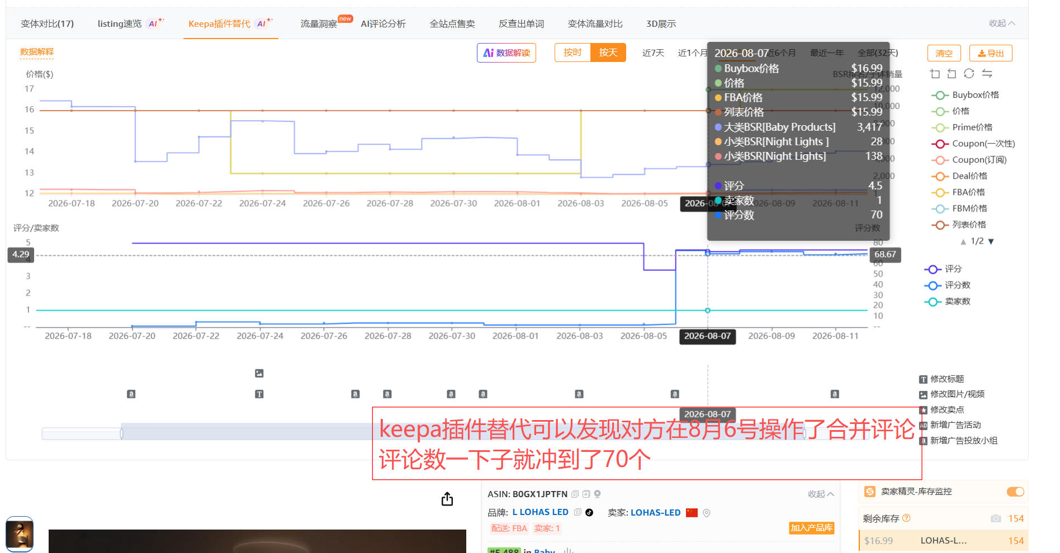Click the China flag icon beside the seller
This screenshot has height=553, width=1060.
692,512
